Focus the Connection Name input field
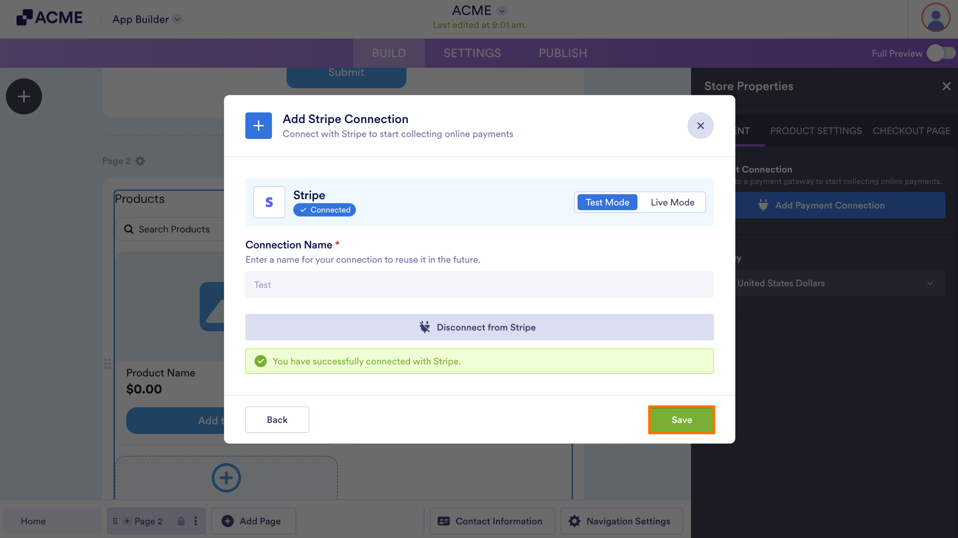Image resolution: width=958 pixels, height=538 pixels. tap(479, 285)
